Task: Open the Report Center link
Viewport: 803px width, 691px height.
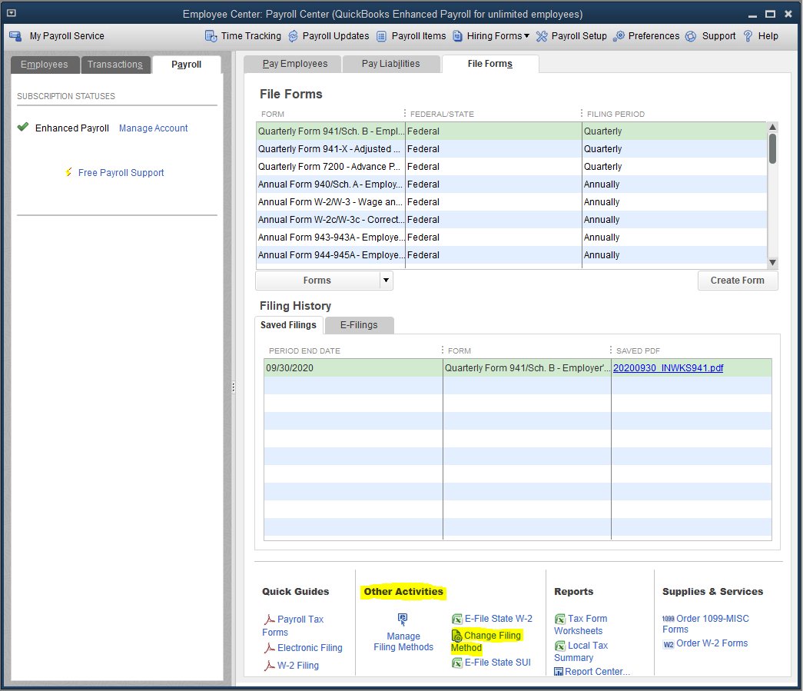Action: (x=597, y=672)
